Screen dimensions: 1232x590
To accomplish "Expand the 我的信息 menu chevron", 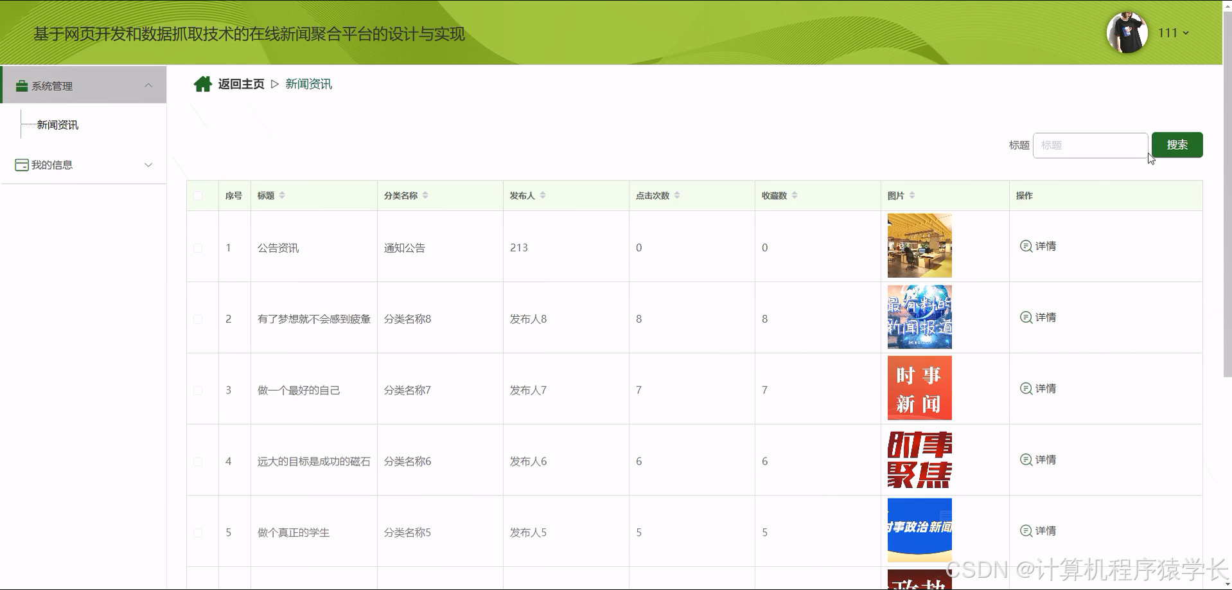I will [148, 165].
